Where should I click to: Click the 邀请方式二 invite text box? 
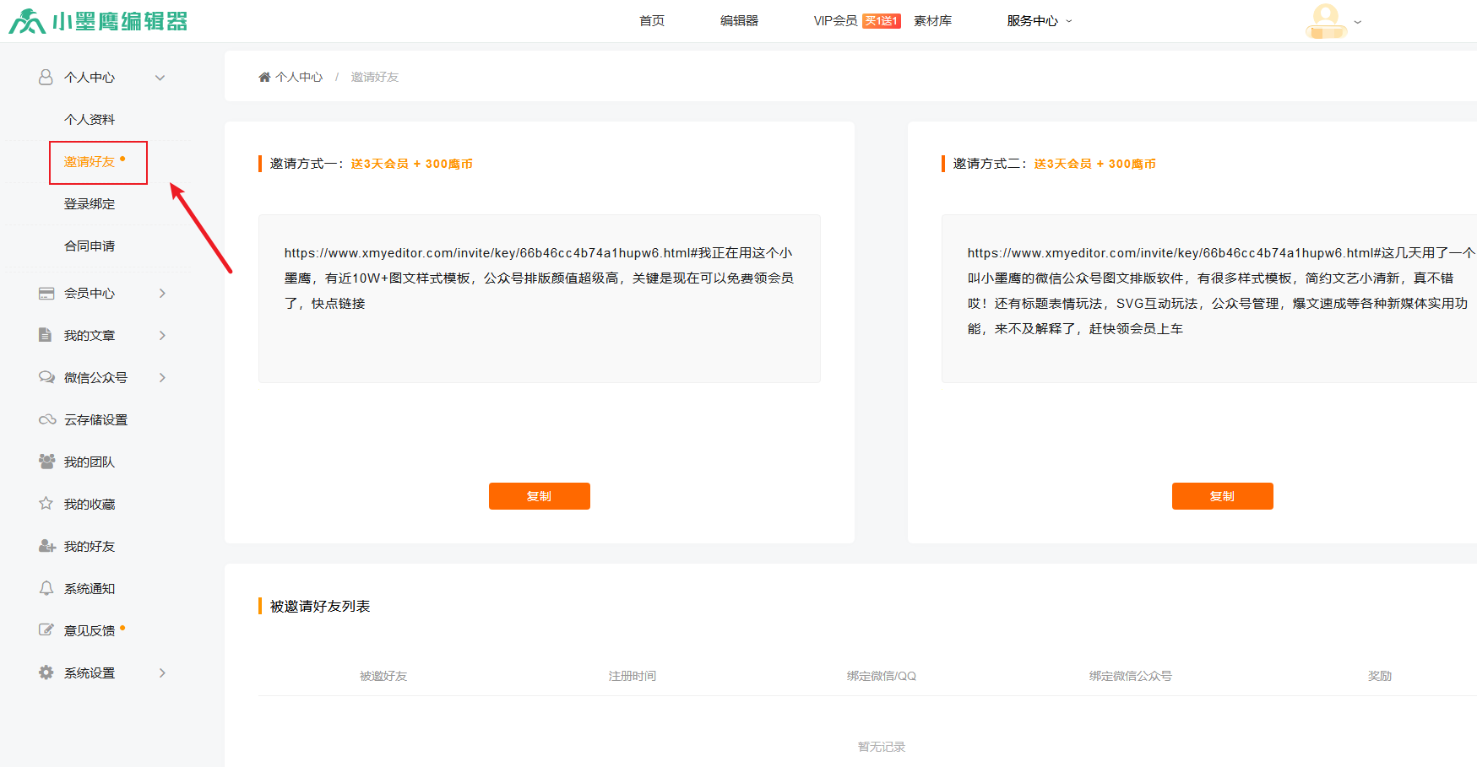tap(1209, 299)
